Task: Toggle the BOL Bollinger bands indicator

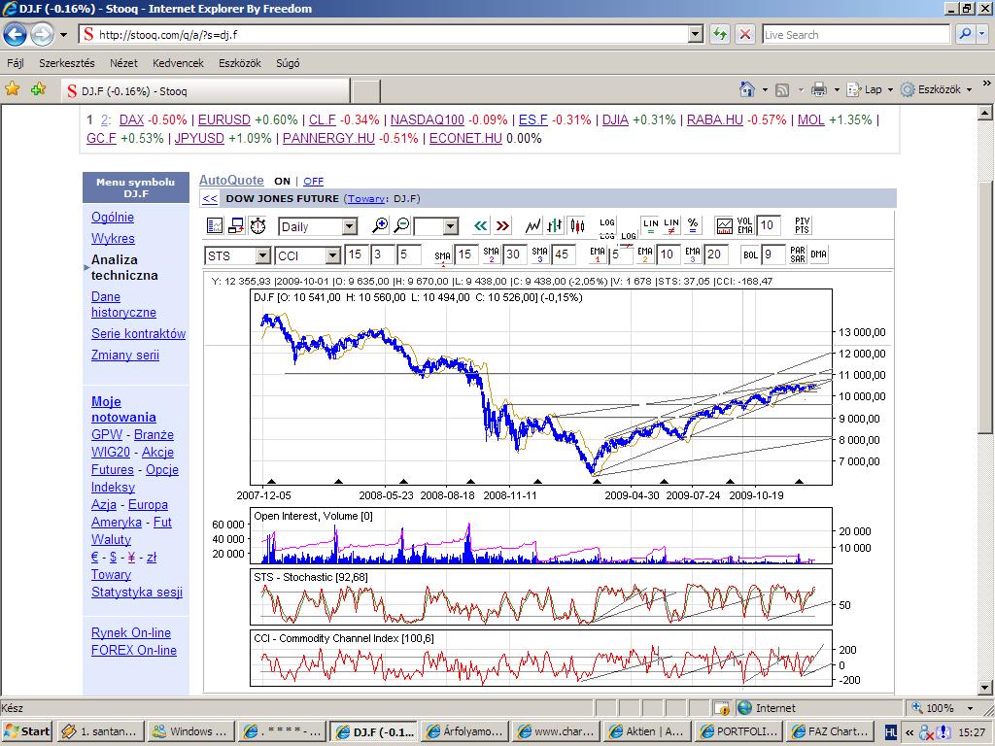Action: point(751,255)
